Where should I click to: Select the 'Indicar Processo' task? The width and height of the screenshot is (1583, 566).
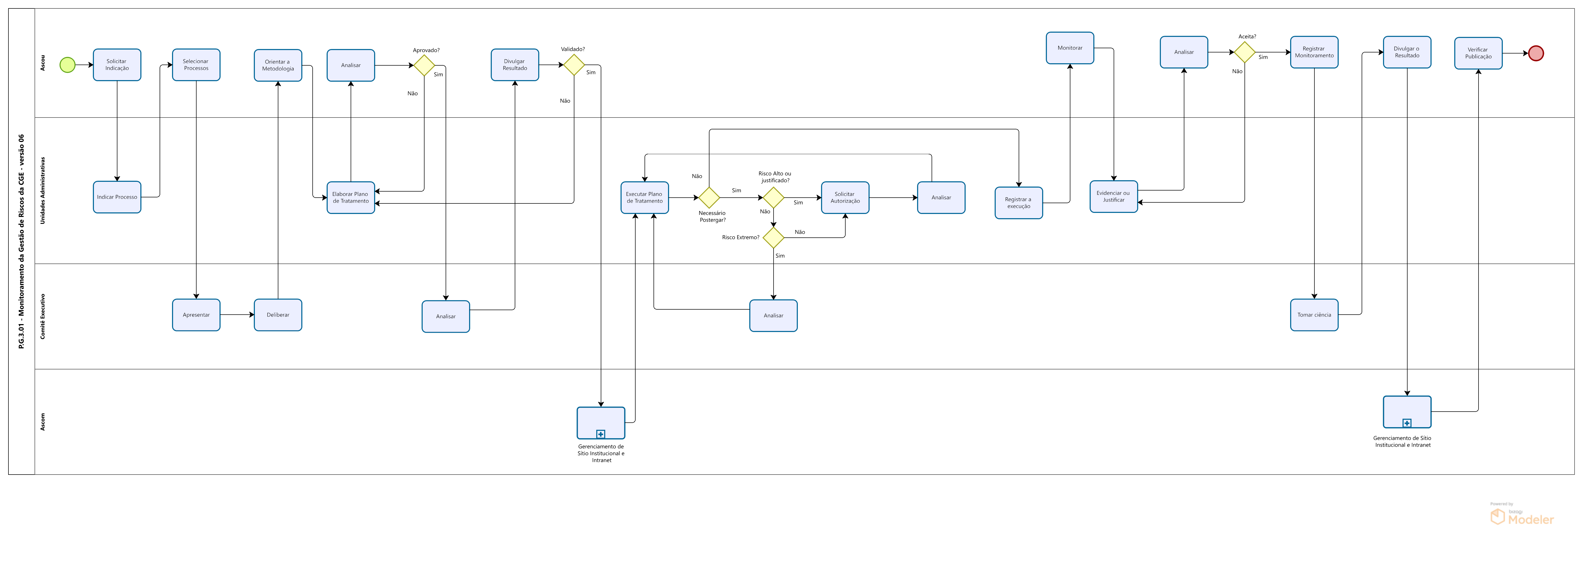(117, 197)
